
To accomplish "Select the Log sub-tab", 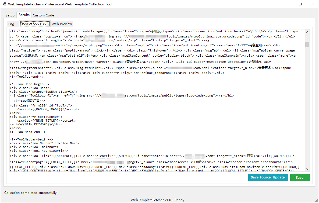I will (12, 24).
